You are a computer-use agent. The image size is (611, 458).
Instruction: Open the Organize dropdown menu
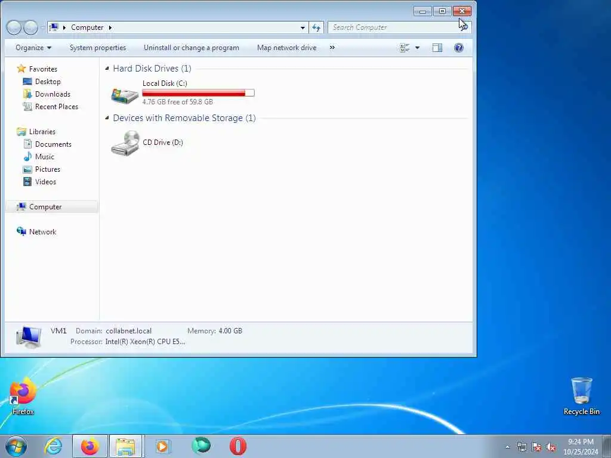tap(33, 48)
